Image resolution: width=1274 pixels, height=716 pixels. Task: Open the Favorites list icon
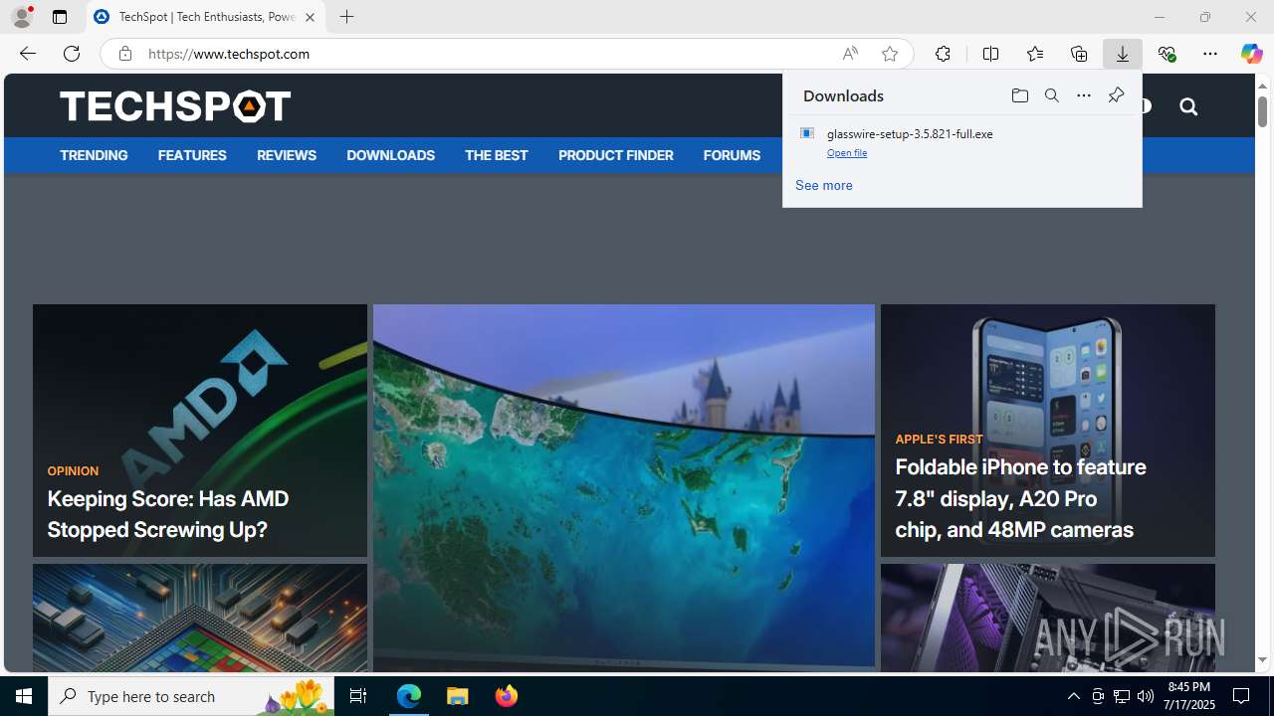[1034, 54]
